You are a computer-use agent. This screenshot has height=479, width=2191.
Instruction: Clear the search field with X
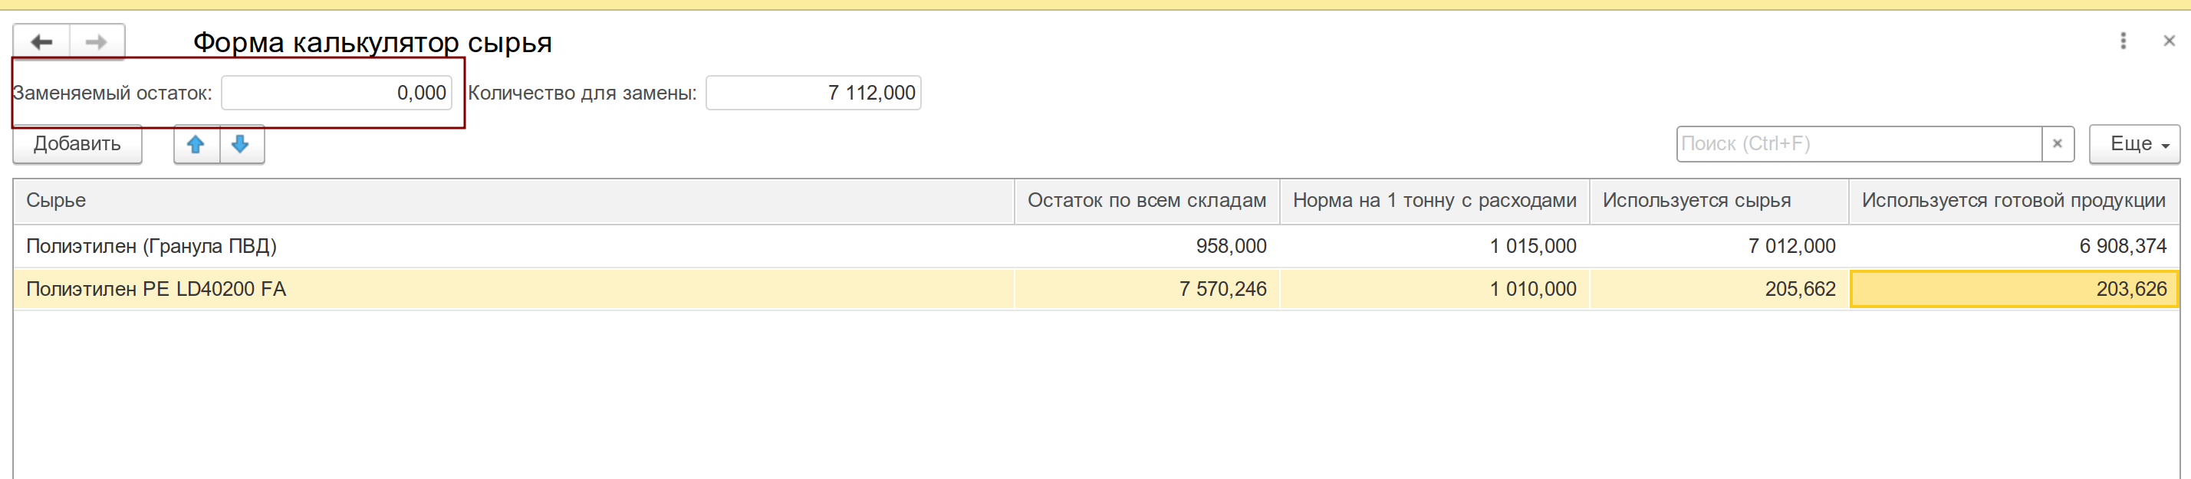(2057, 143)
